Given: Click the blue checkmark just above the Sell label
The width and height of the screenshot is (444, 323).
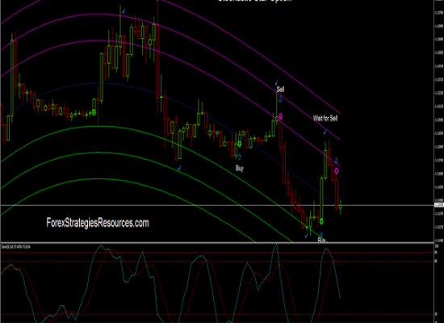Looking at the screenshot, I should pos(277,82).
